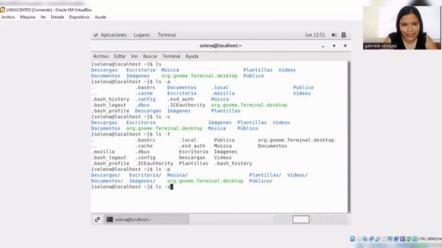This screenshot has height=248, width=442.
Task: Select the highlighted second workspace
Action: tap(301, 219)
